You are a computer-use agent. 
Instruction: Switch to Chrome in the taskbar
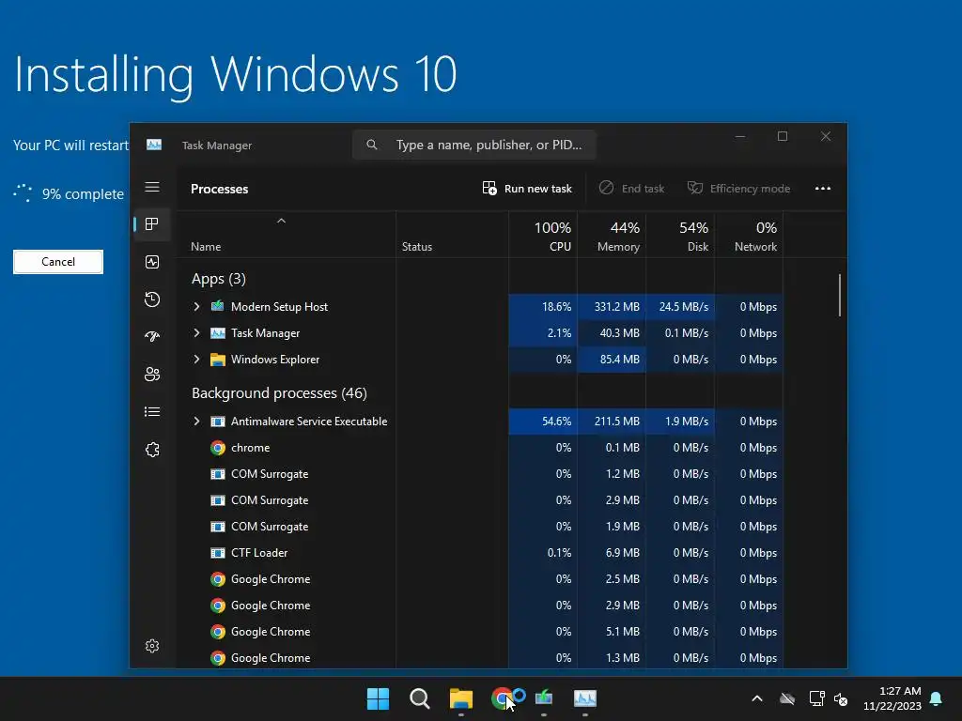(x=502, y=698)
